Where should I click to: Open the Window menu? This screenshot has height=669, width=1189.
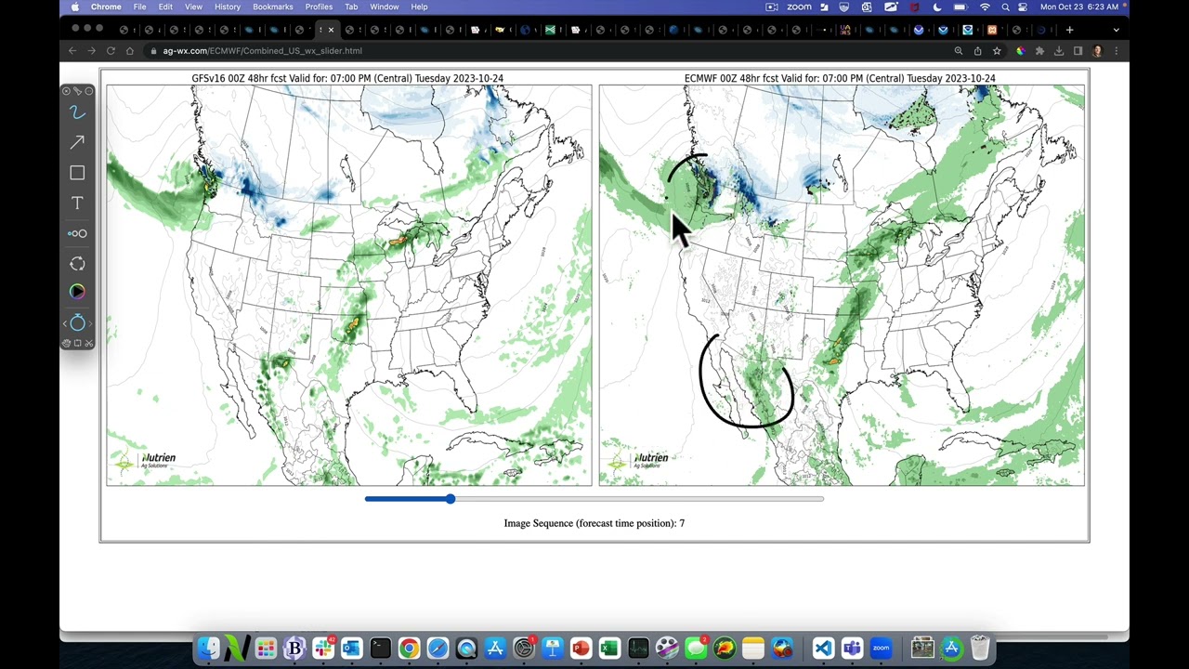pos(385,7)
